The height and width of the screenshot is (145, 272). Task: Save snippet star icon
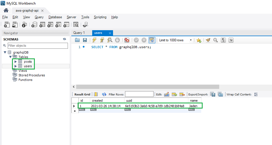[199, 40]
